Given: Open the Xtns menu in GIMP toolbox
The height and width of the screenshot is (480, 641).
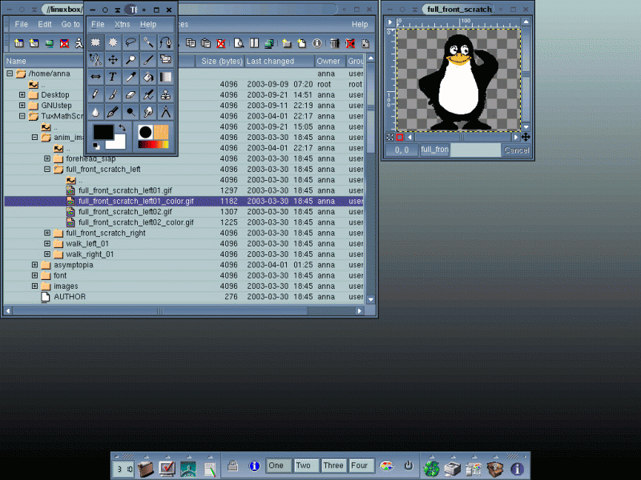Looking at the screenshot, I should [x=123, y=25].
